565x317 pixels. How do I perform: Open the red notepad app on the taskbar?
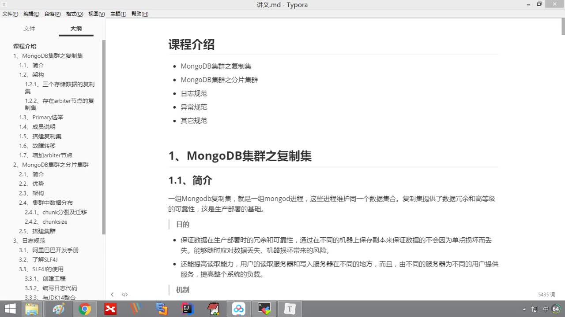click(213, 309)
